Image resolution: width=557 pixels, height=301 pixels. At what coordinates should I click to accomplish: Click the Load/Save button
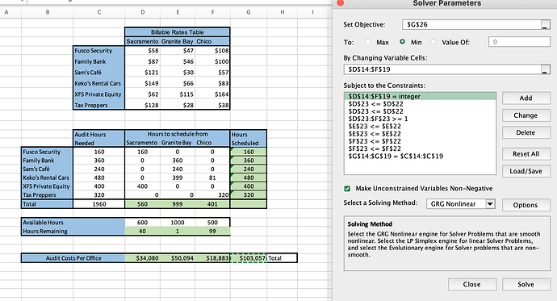click(526, 171)
